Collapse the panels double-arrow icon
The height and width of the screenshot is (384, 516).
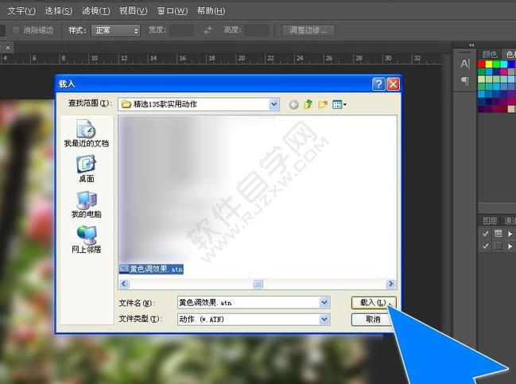coord(471,45)
